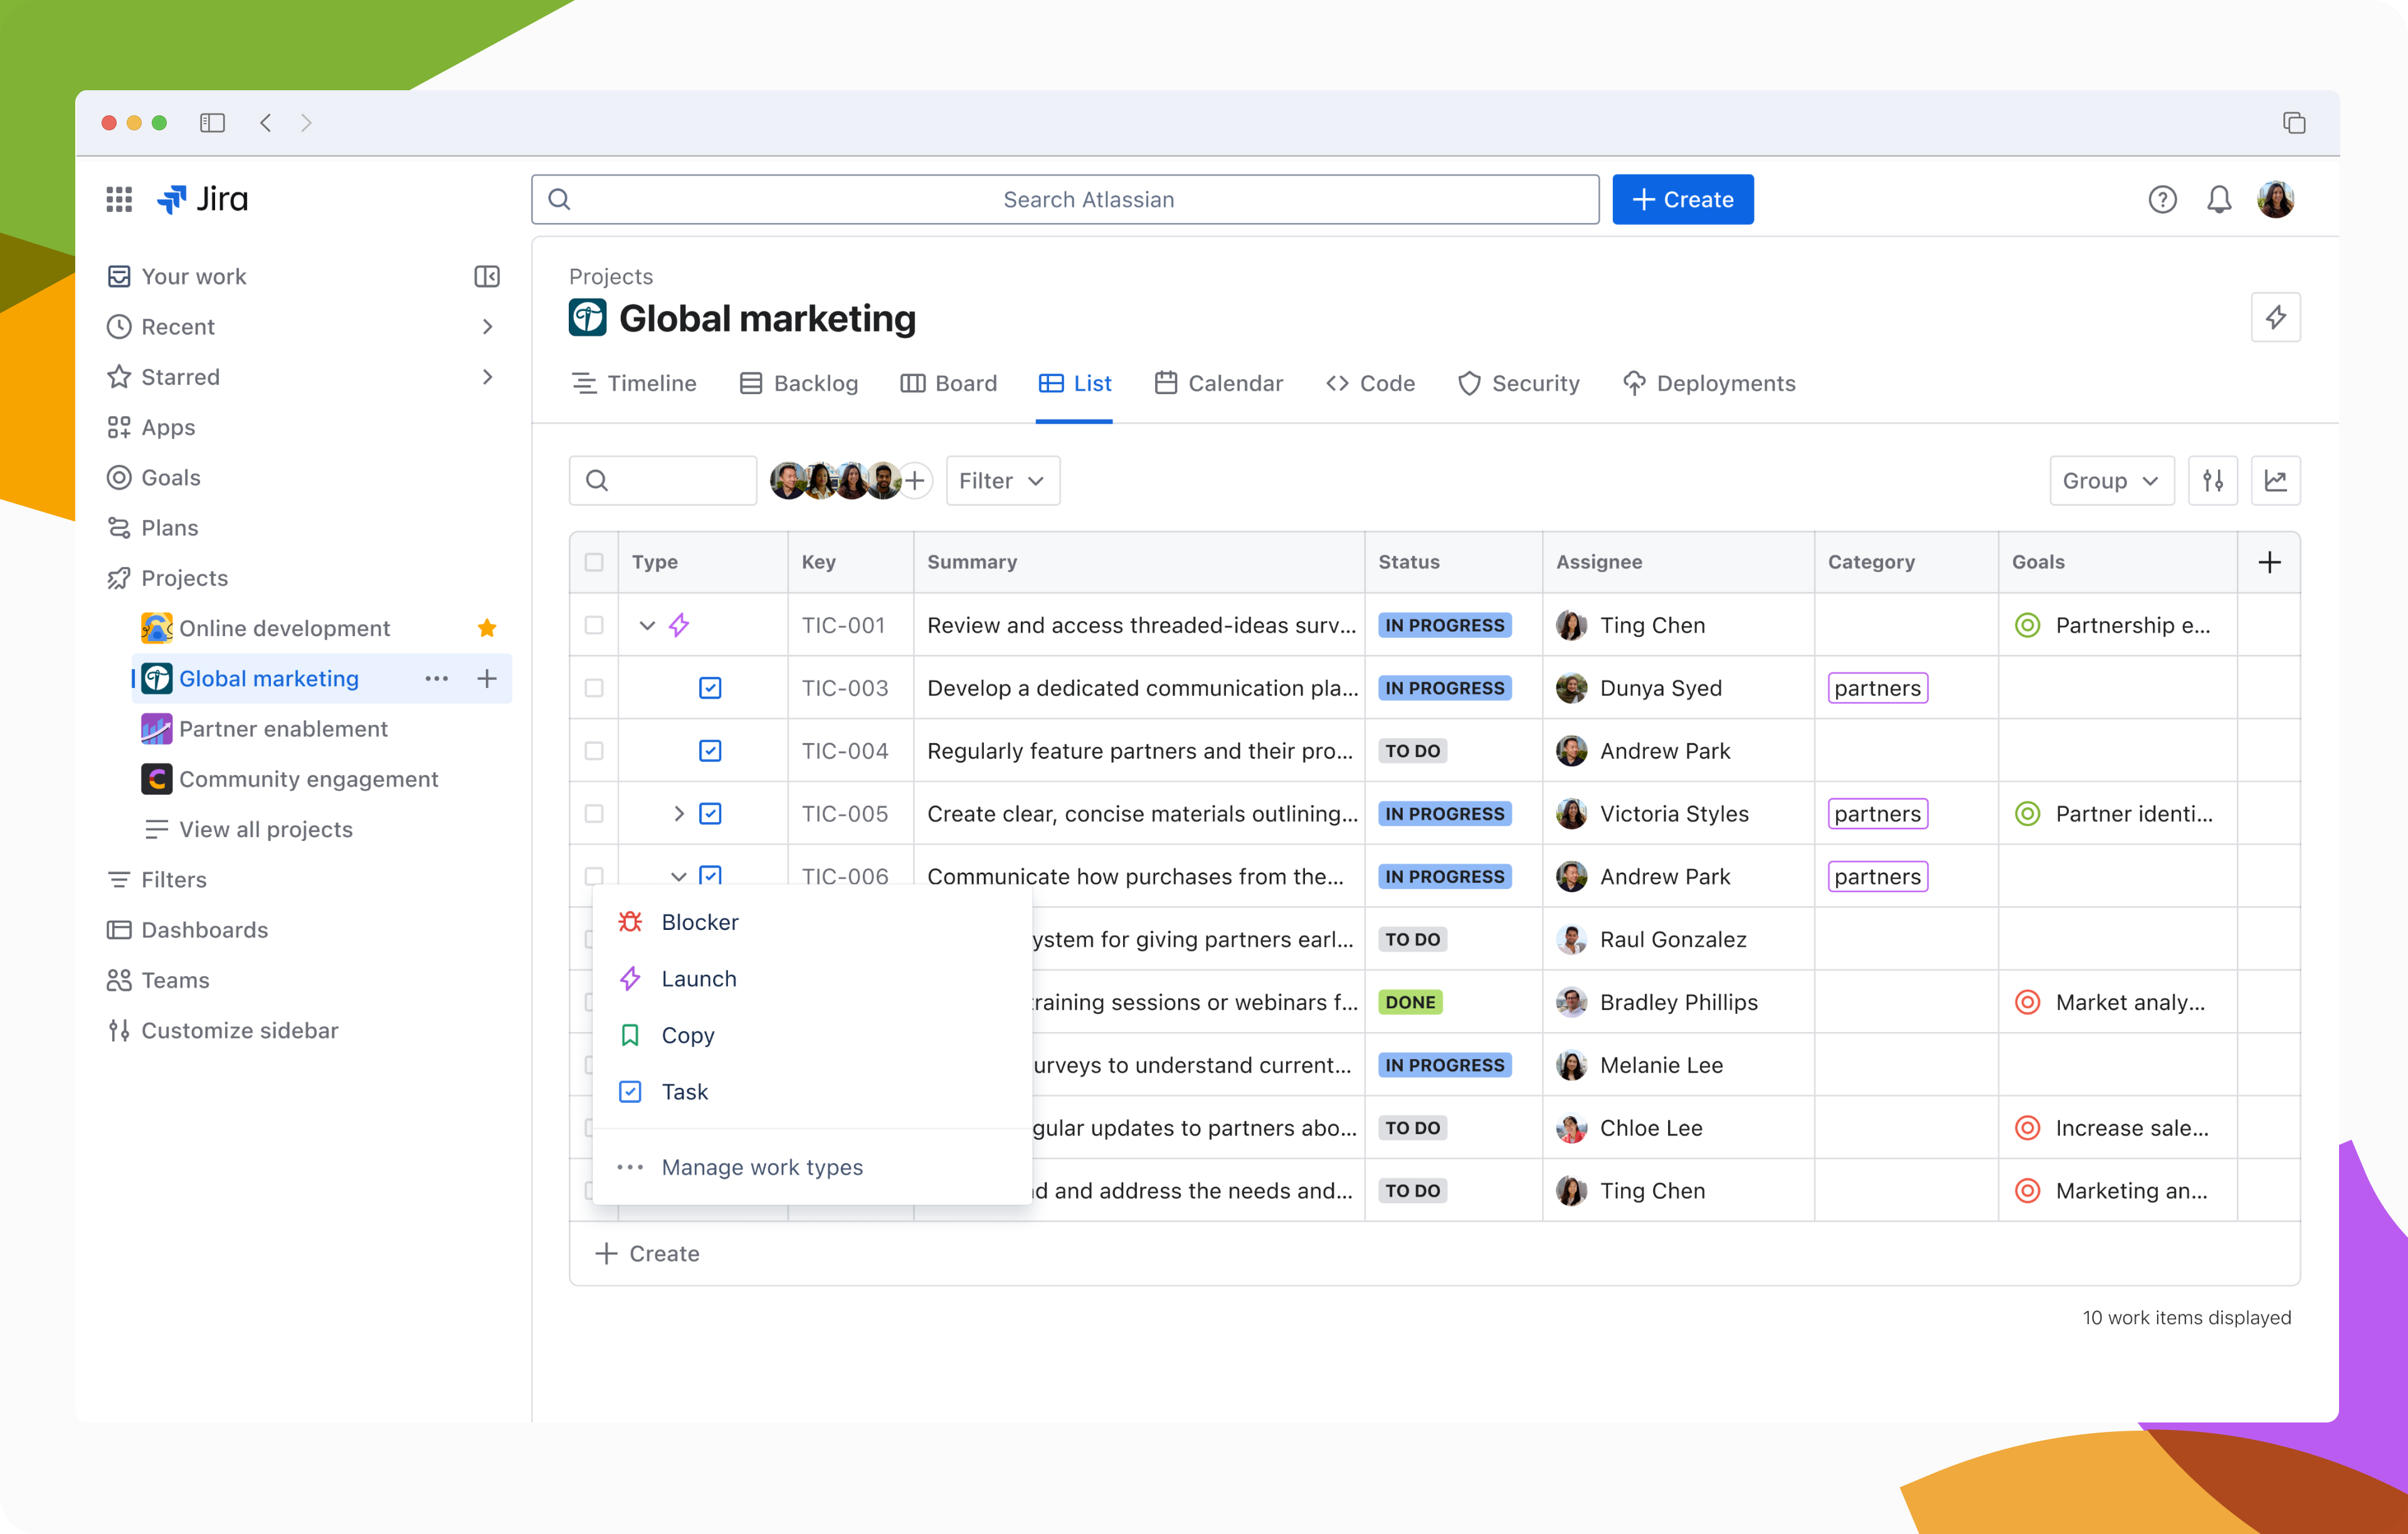Open View all projects

click(x=265, y=828)
